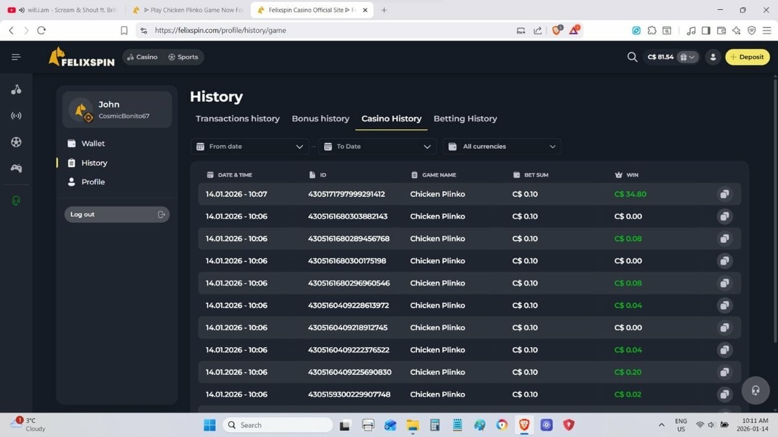Screen dimensions: 778x437
Task: Click the Log out button
Action: (117, 214)
